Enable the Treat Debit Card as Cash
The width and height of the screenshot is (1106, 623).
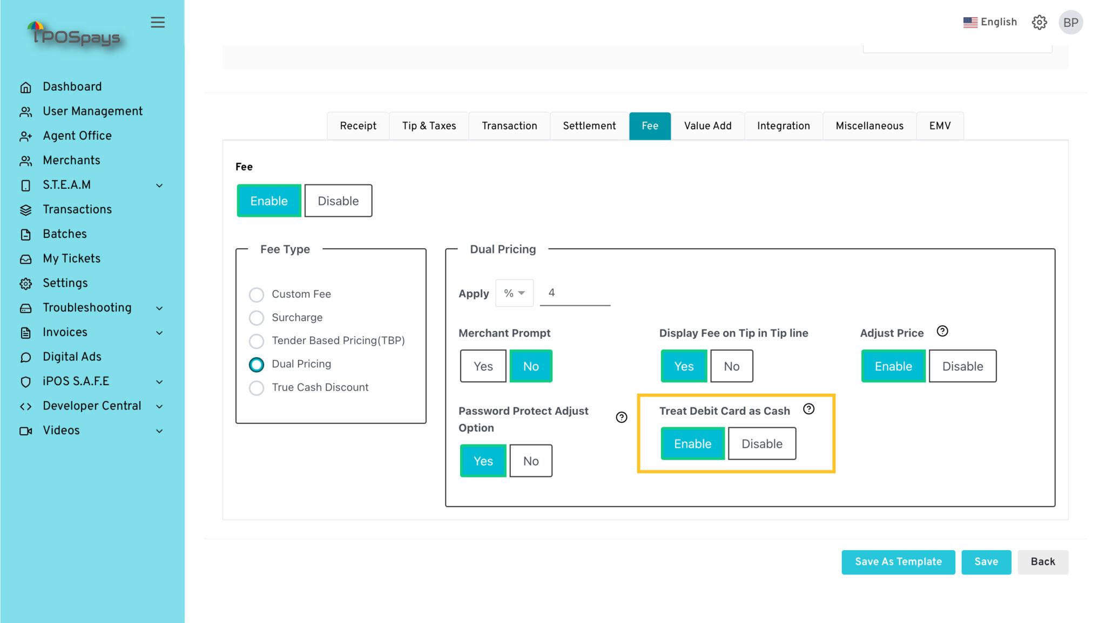pyautogui.click(x=691, y=443)
